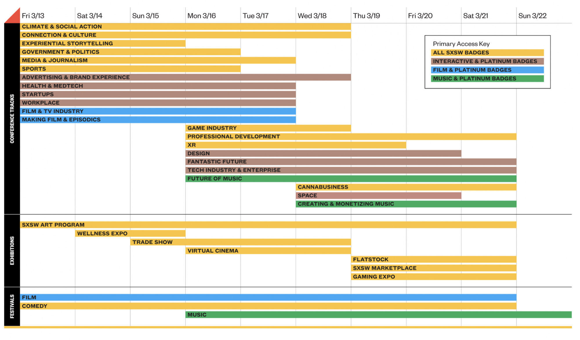Viewport: 580px width, 340px height.
Task: Select the Conference Tracks section label
Action: (12, 119)
